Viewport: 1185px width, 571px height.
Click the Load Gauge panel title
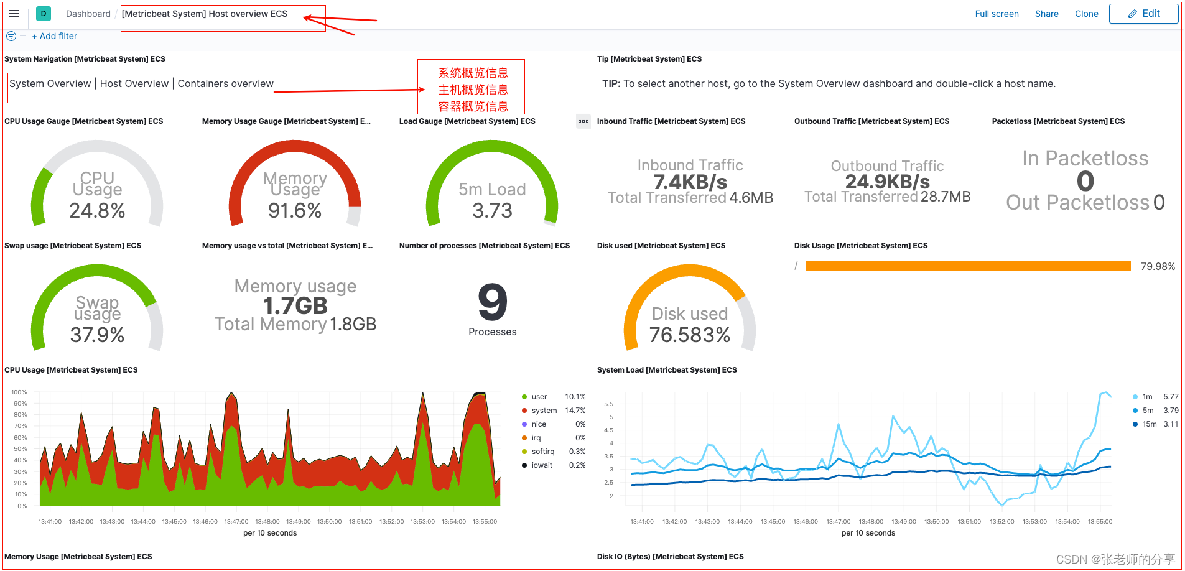coord(467,121)
